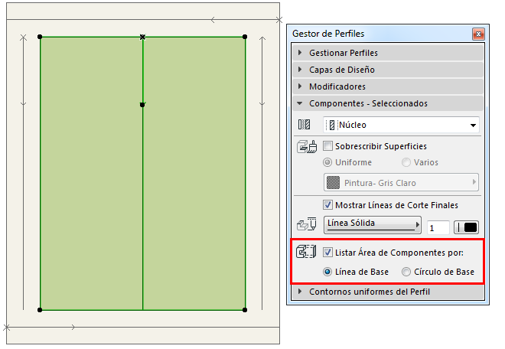
Task: Click the pen number field showing 1
Action: pos(438,228)
